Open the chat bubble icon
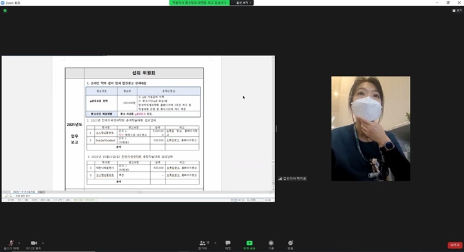The image size is (464, 252). click(228, 243)
